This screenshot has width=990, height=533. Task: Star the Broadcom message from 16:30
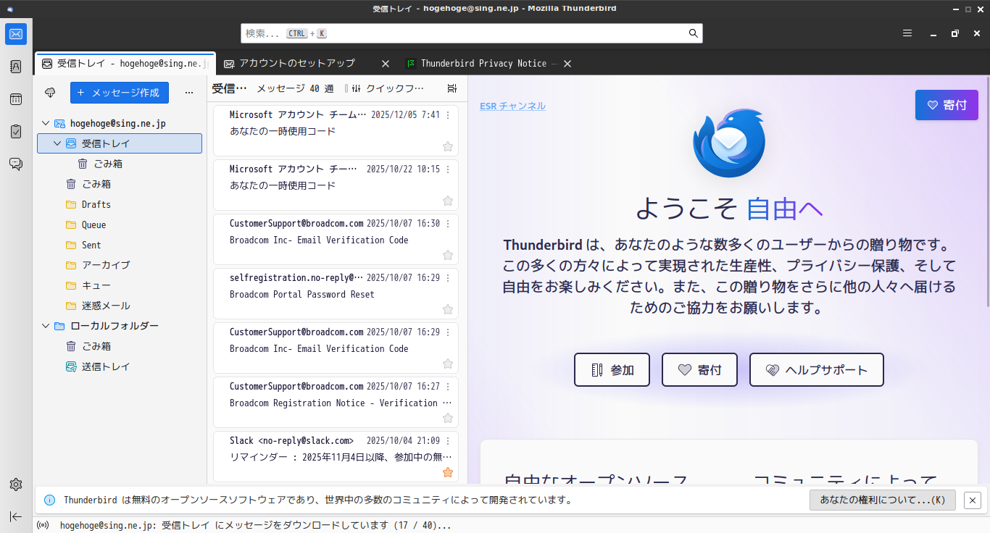pos(448,255)
